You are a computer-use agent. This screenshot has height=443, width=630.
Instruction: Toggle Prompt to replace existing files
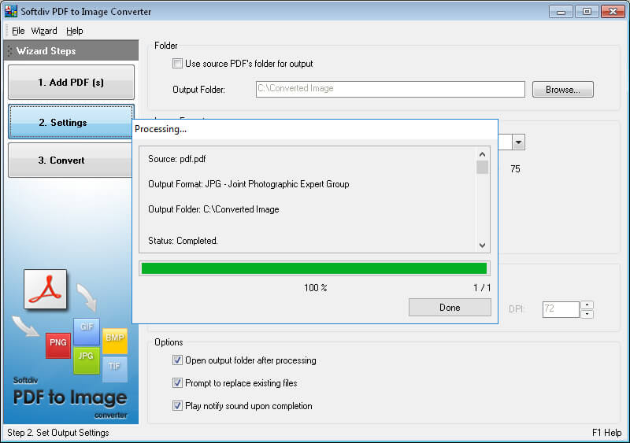[x=177, y=382]
